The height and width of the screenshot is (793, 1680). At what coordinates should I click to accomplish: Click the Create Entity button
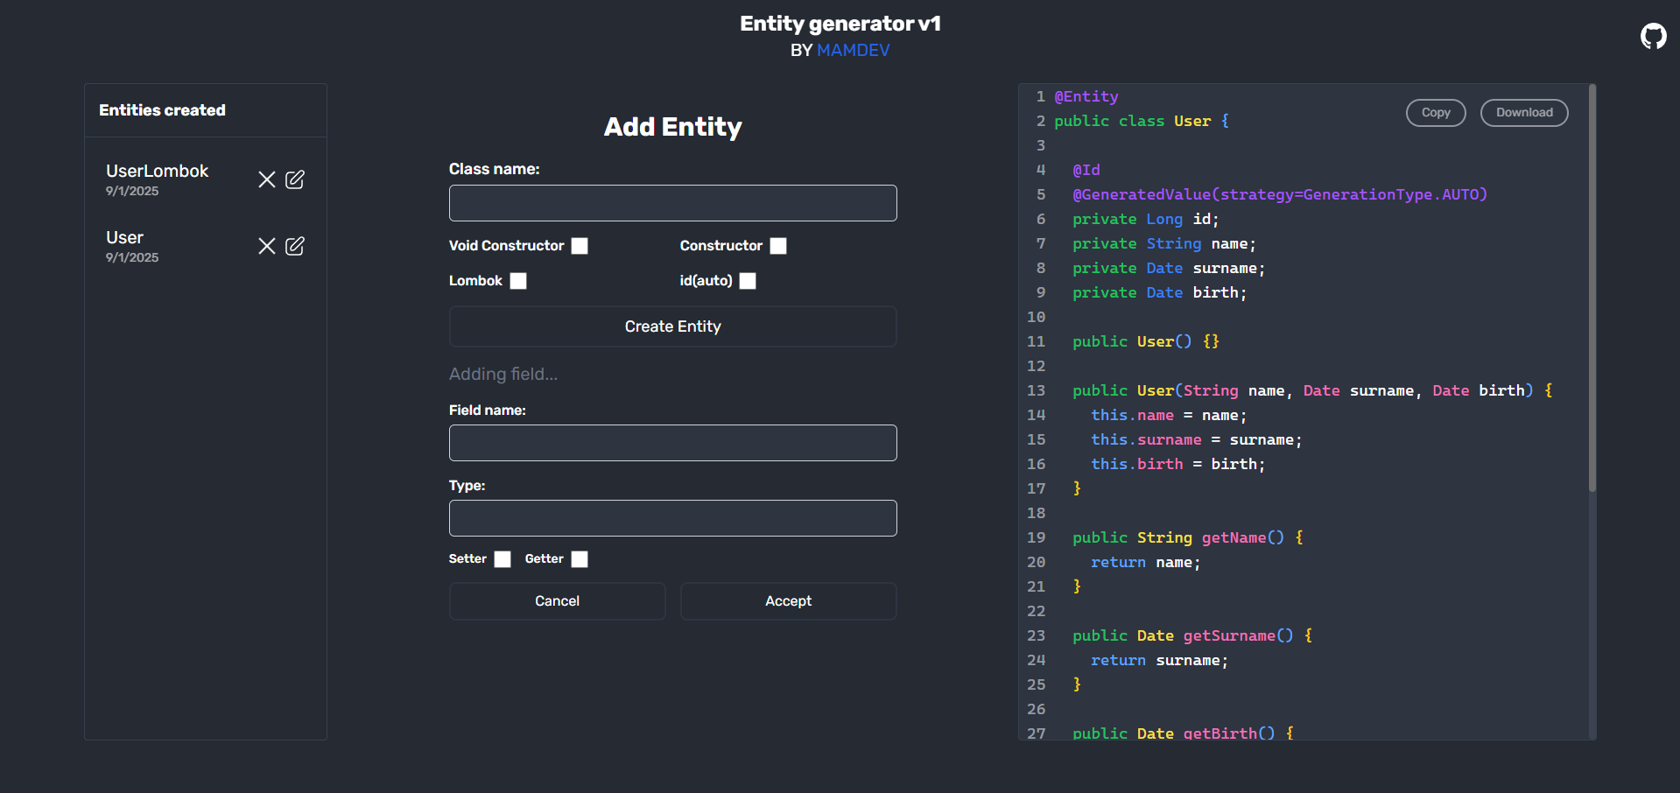(x=672, y=326)
